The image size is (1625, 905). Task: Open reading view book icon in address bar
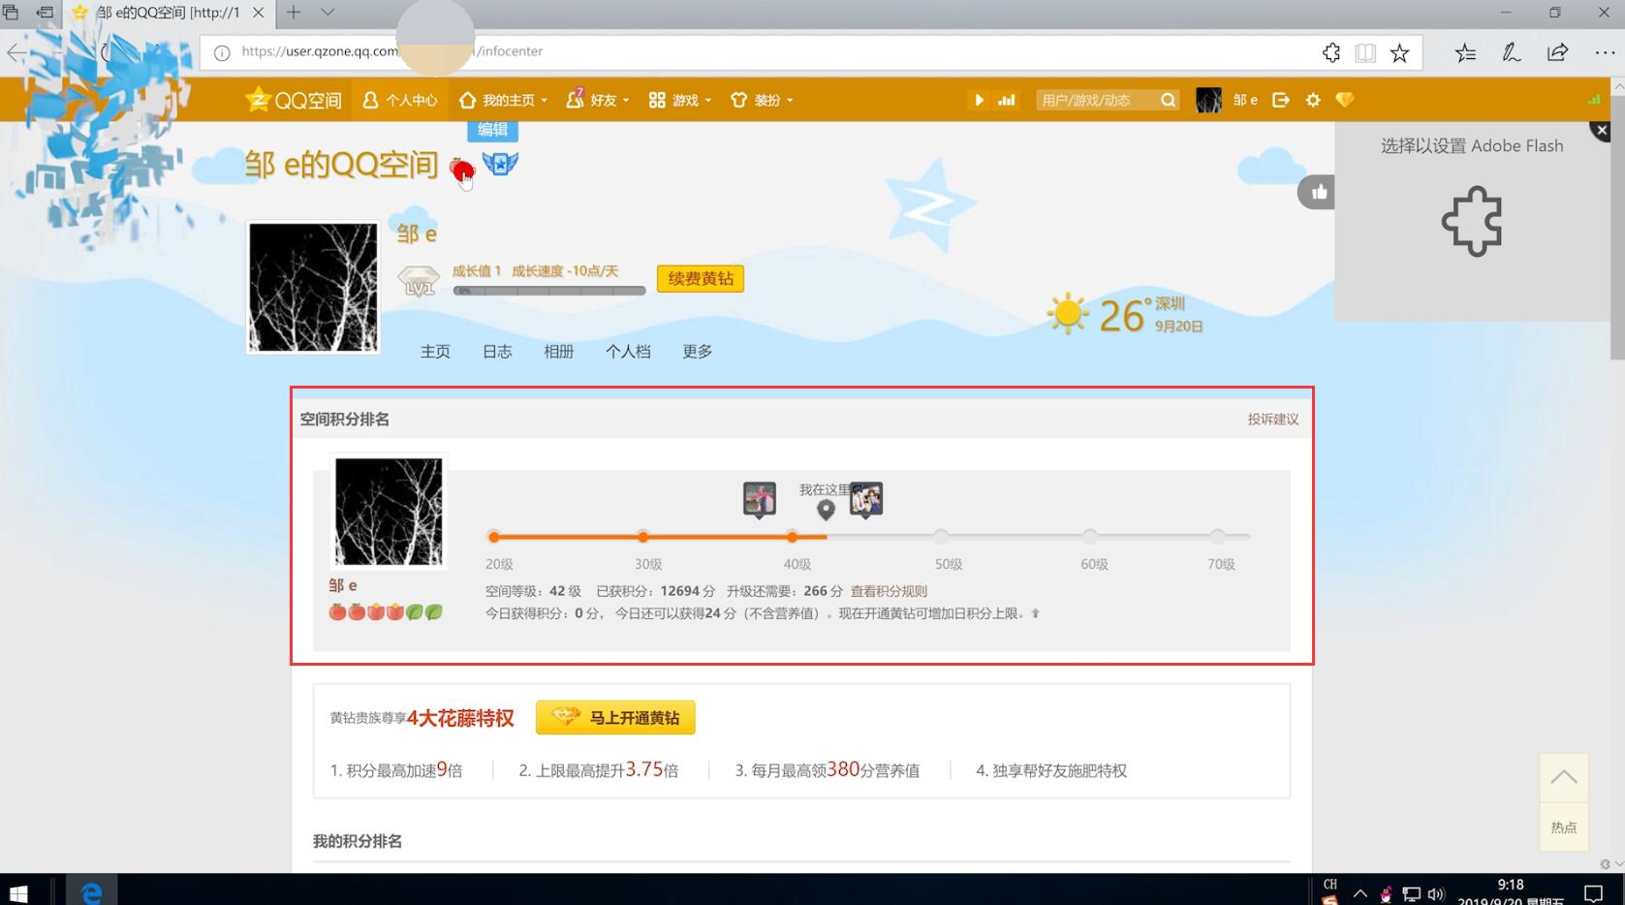click(x=1365, y=52)
